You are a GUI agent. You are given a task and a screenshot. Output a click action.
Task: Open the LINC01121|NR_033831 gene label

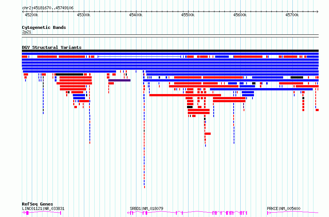43,208
